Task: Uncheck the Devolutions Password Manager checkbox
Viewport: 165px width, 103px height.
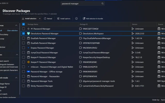Action: [23, 33]
